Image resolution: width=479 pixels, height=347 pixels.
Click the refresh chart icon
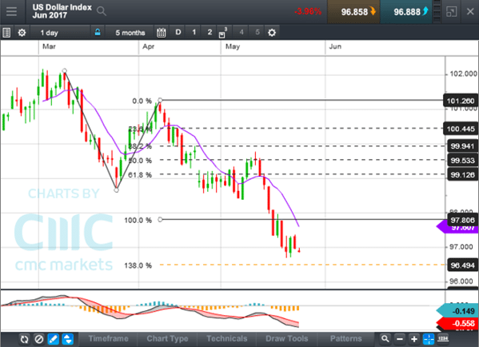[24, 339]
